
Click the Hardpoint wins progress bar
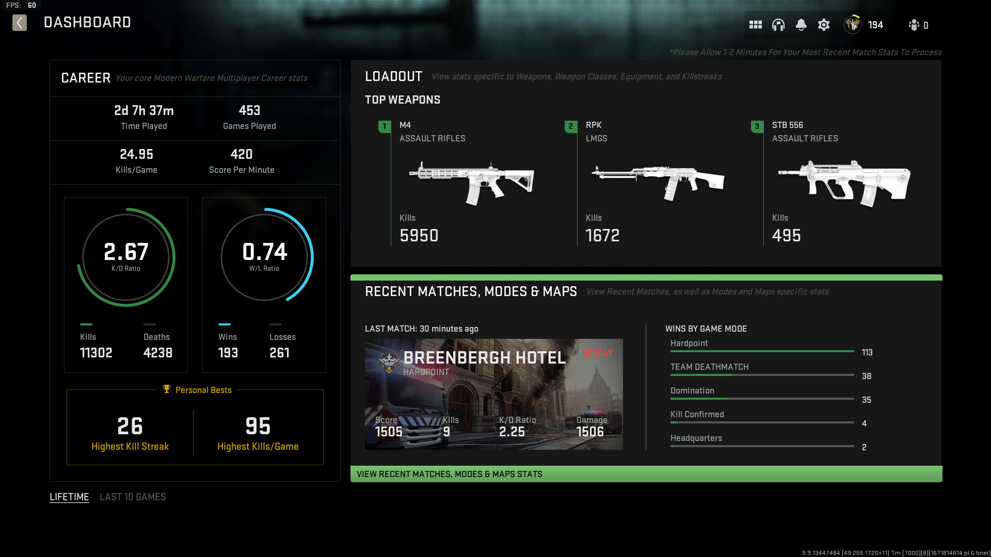762,351
